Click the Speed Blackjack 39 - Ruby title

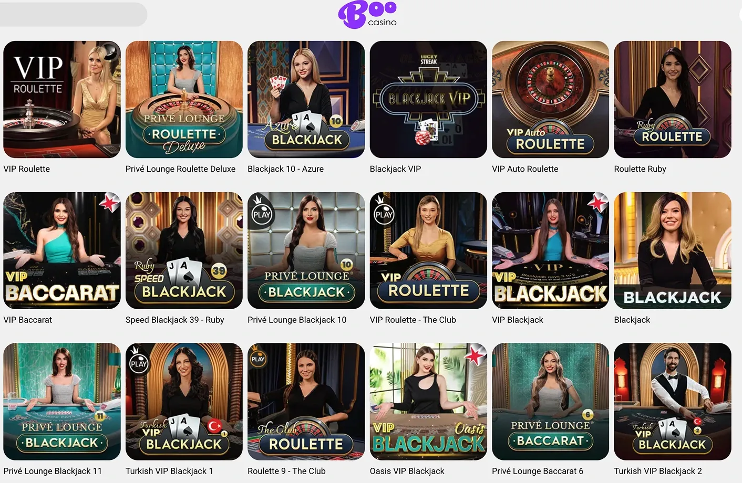tap(175, 320)
